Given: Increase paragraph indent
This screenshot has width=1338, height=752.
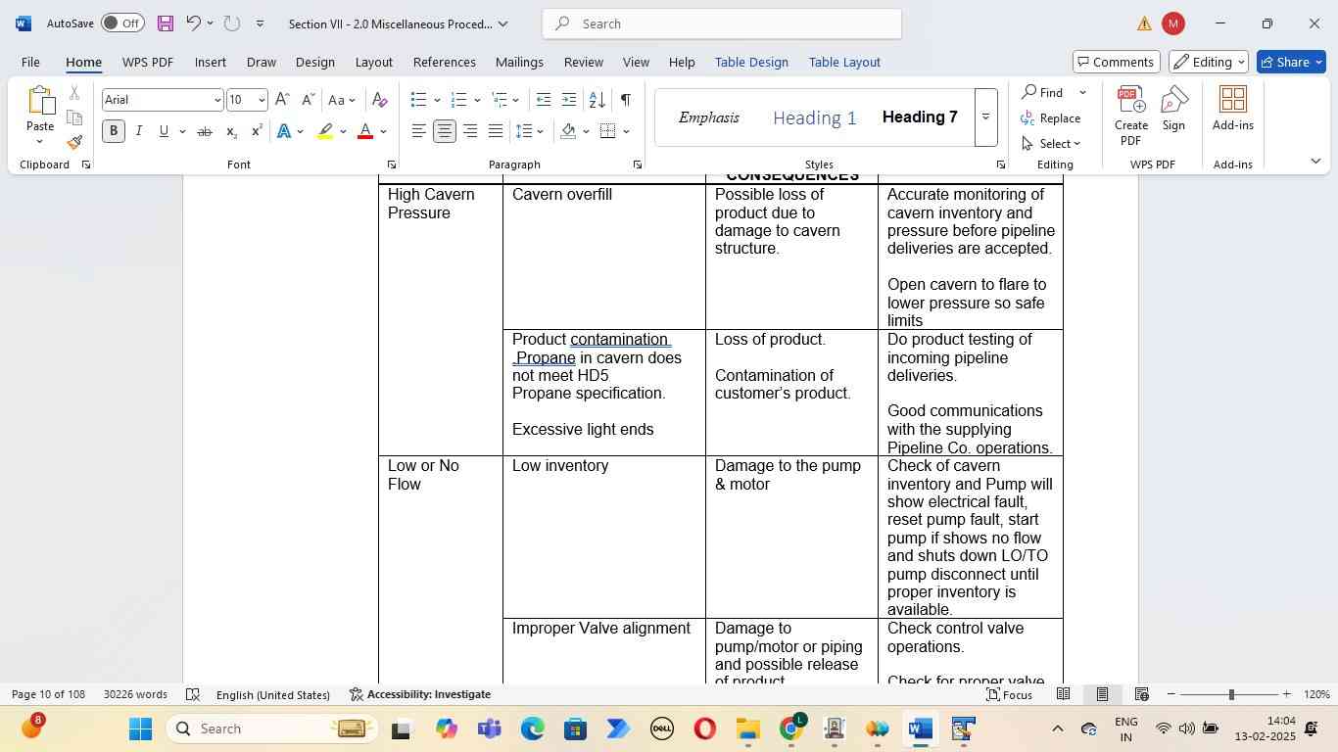Looking at the screenshot, I should 569,100.
